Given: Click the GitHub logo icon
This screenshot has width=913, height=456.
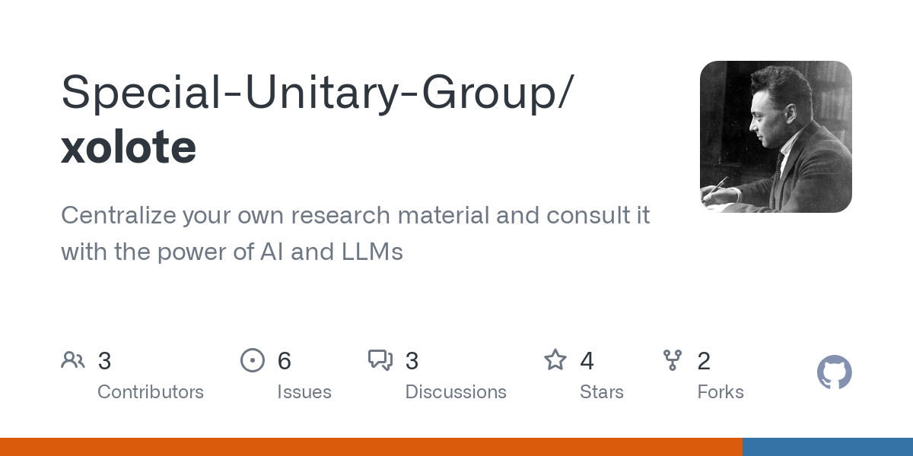Looking at the screenshot, I should [x=834, y=373].
